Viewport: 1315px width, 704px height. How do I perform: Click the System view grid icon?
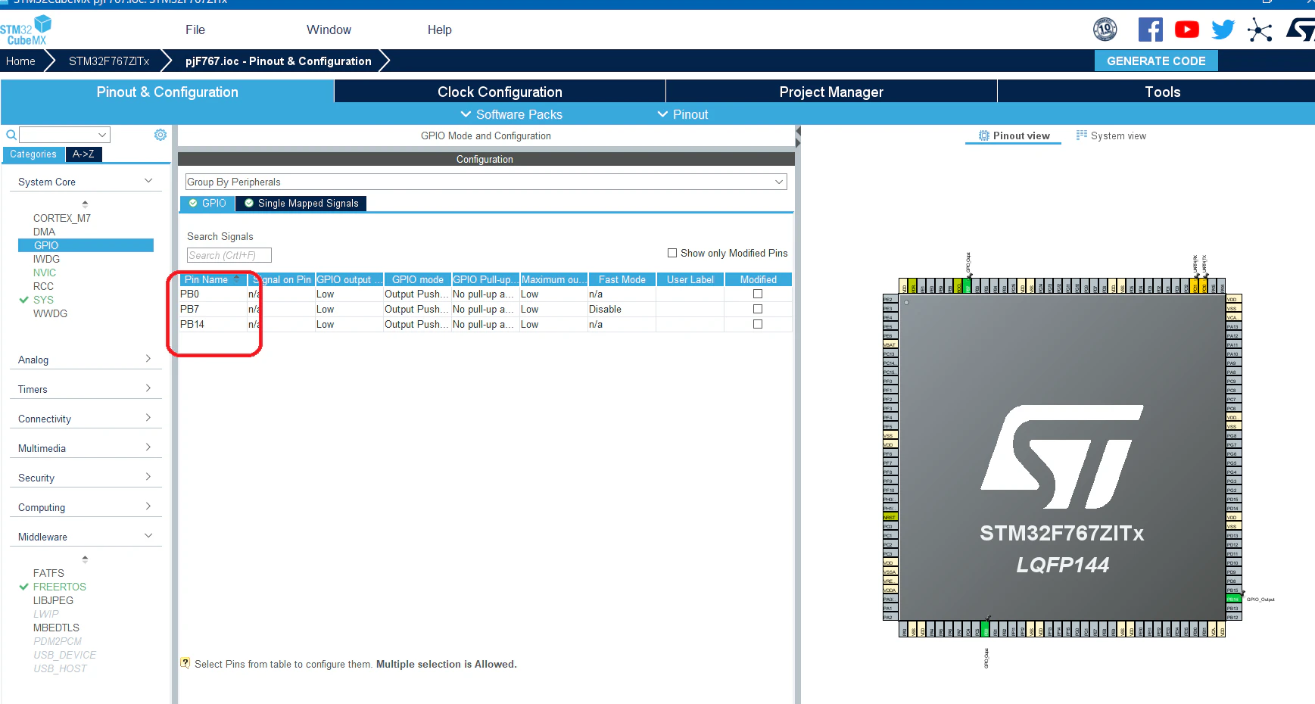click(x=1082, y=135)
